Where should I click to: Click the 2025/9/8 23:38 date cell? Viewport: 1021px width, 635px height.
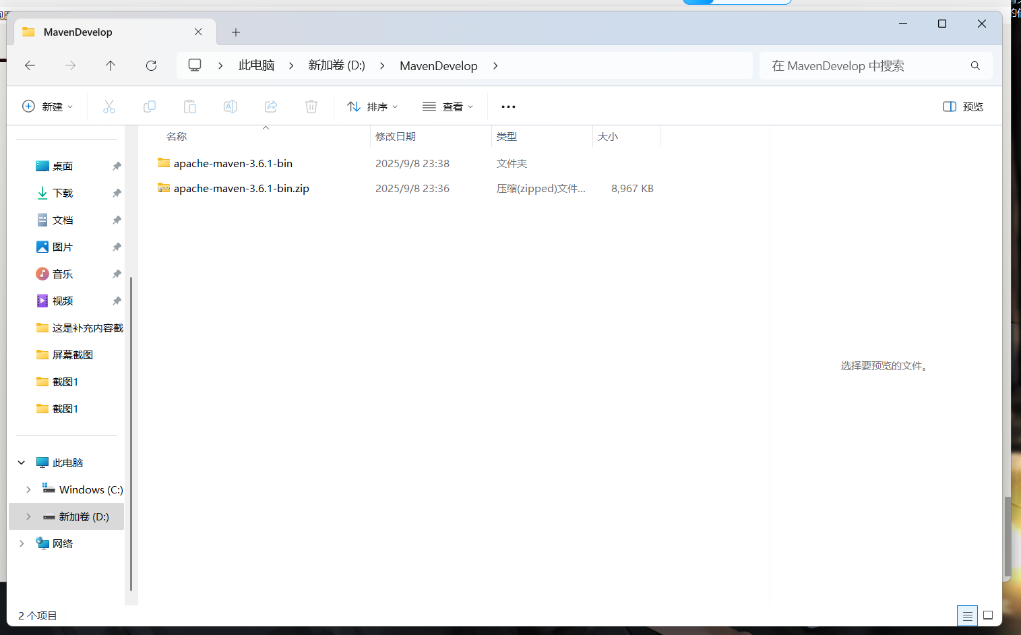pyautogui.click(x=412, y=163)
